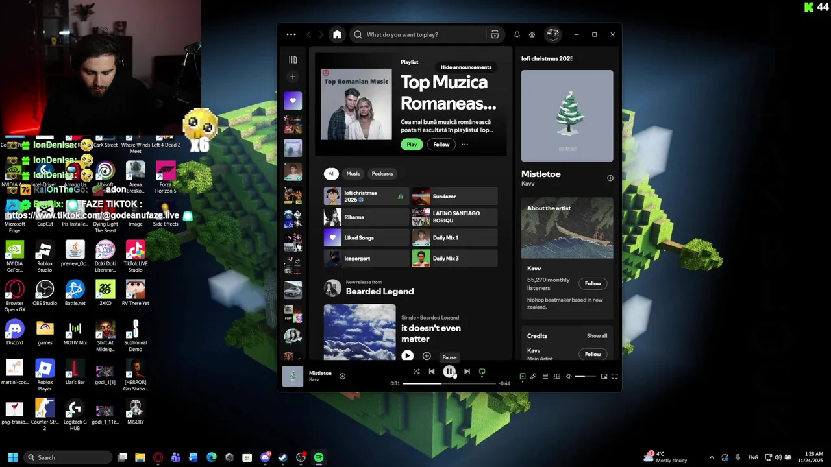Expand Your Library sidebar

pyautogui.click(x=293, y=60)
